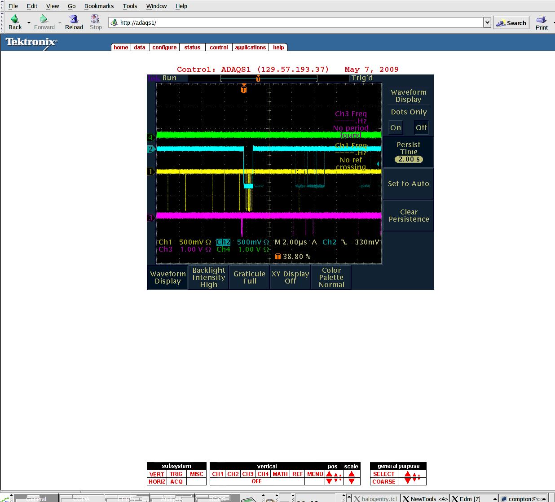Select vertical channel CH1 button
The height and width of the screenshot is (502, 555).
point(218,474)
